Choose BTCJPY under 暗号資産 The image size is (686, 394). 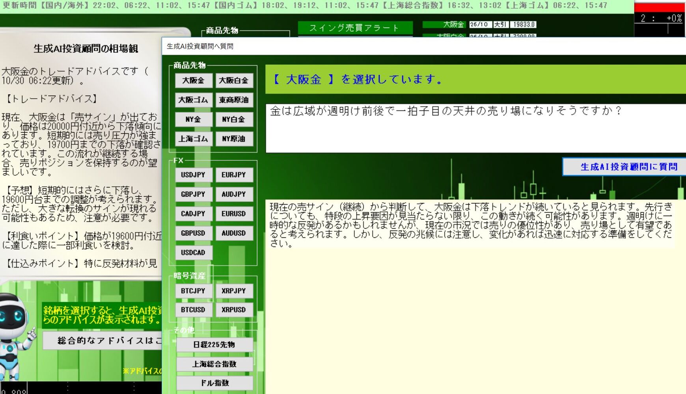click(194, 291)
